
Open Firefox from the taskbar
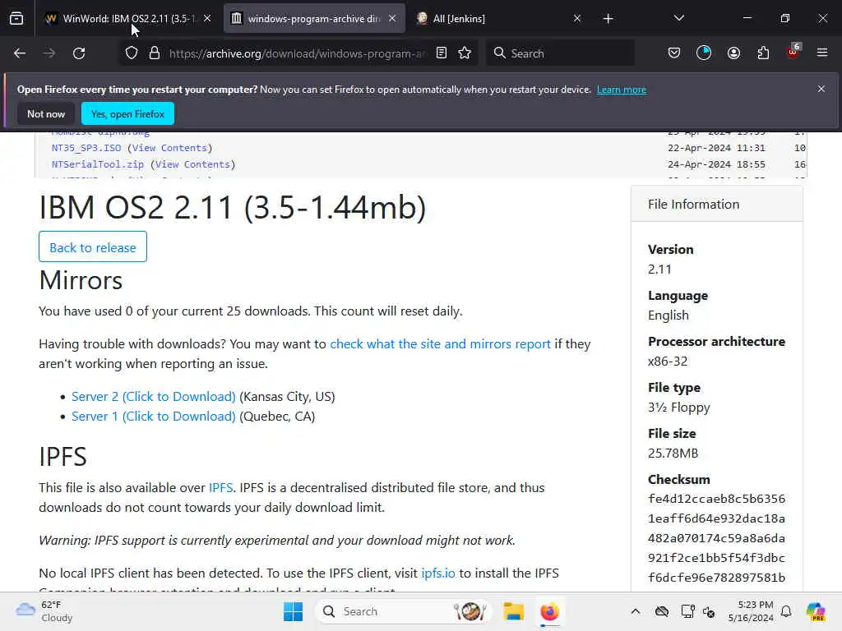point(549,611)
